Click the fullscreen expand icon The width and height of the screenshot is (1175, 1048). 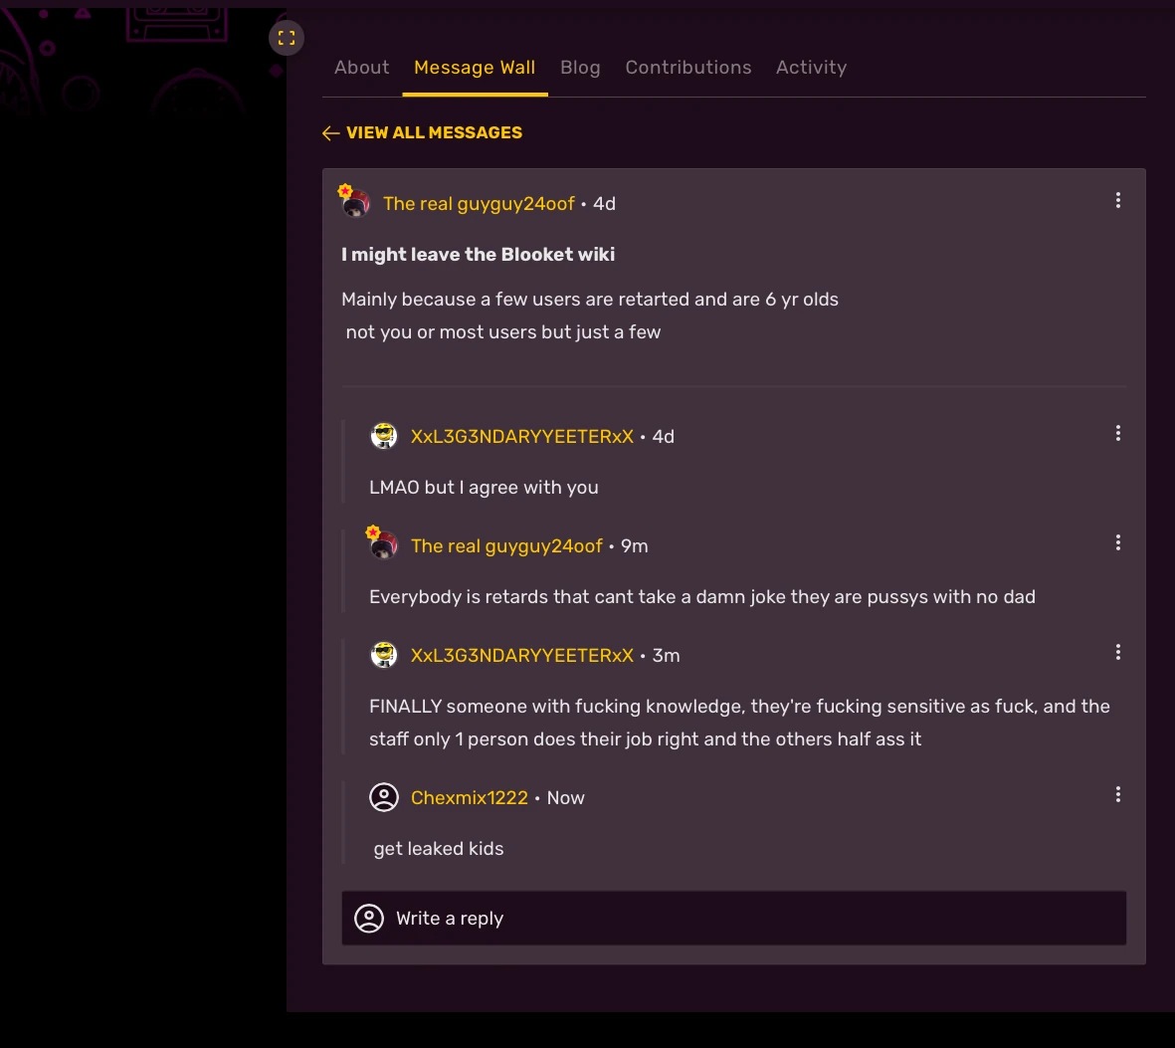coord(287,38)
